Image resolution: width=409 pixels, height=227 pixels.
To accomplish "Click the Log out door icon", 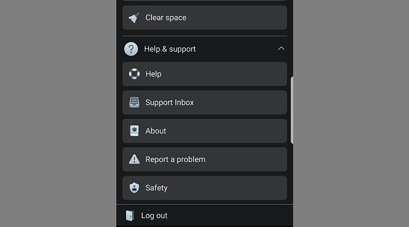I will click(x=130, y=216).
